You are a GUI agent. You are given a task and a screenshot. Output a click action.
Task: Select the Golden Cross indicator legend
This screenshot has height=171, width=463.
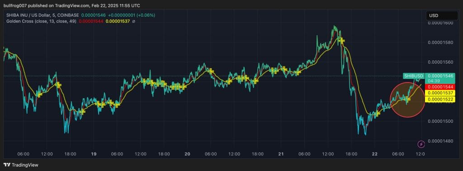41,21
